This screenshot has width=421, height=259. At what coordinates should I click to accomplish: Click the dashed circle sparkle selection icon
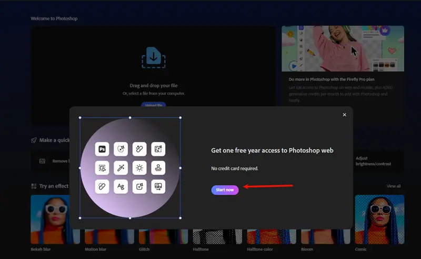[x=121, y=149]
